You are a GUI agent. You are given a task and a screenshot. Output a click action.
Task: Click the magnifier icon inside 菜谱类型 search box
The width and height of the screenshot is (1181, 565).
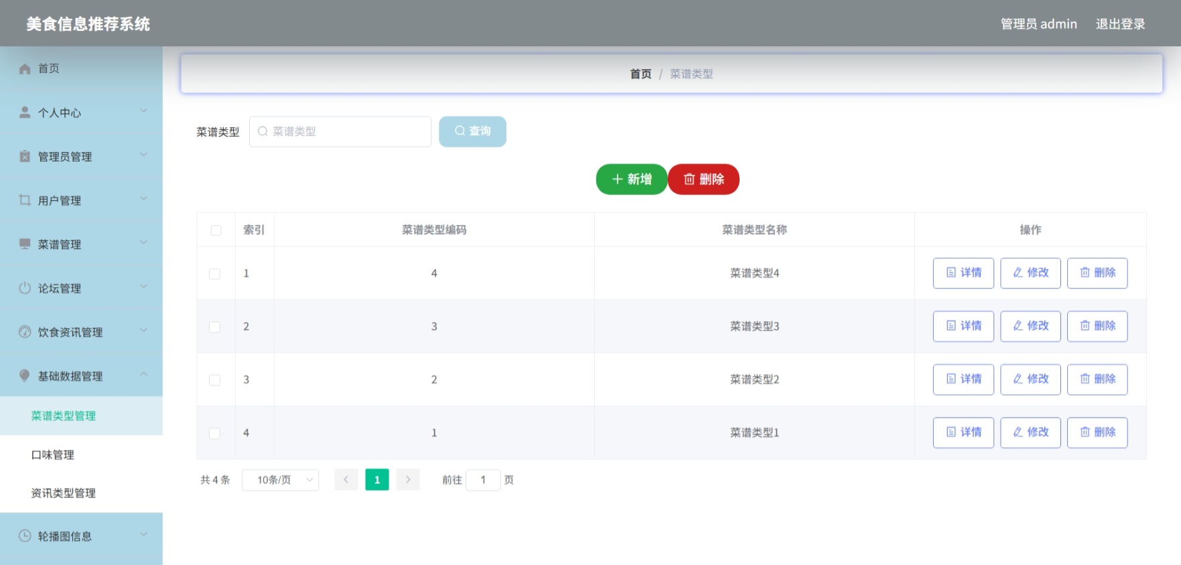click(x=263, y=131)
